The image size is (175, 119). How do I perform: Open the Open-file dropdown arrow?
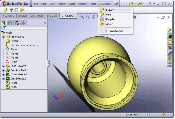[135, 4]
